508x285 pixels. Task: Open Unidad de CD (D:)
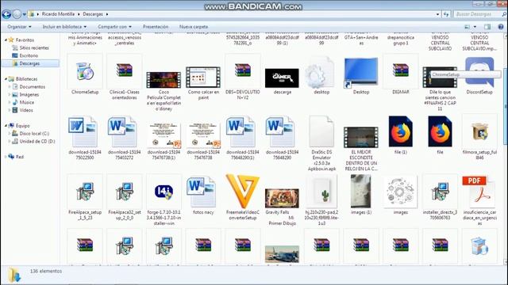(37, 141)
